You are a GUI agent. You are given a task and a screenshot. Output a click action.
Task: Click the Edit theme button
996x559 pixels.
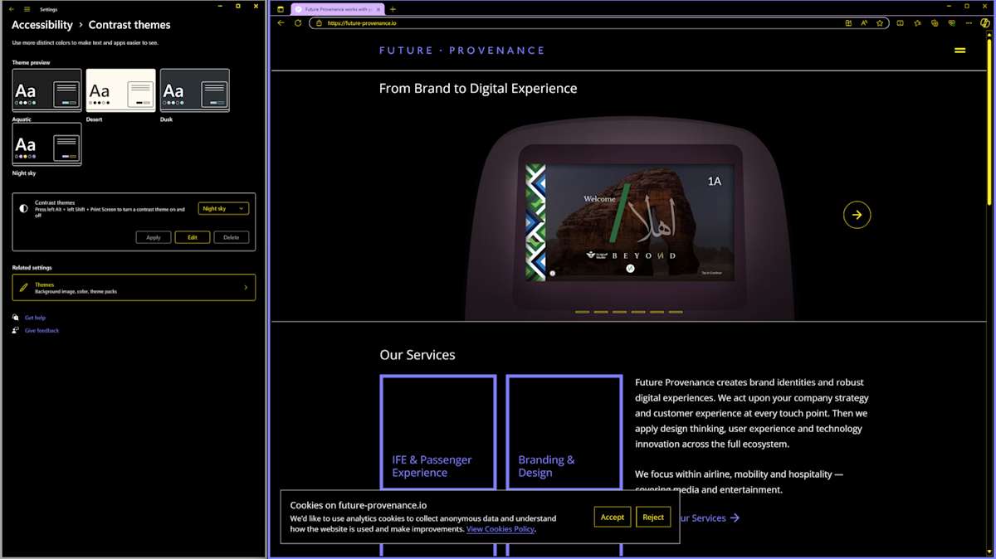click(x=193, y=237)
